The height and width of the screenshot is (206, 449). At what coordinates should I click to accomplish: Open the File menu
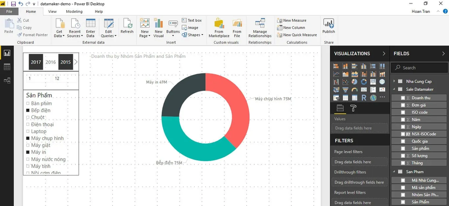click(x=9, y=11)
